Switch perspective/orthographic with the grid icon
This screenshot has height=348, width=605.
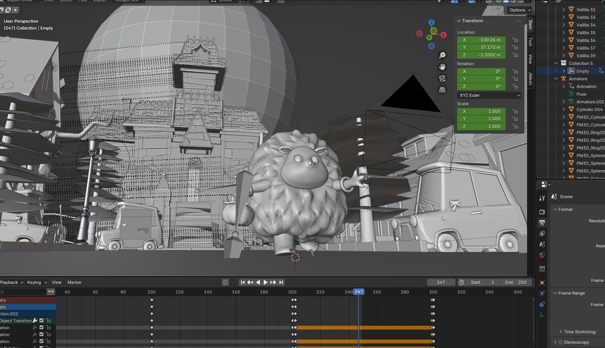point(442,90)
